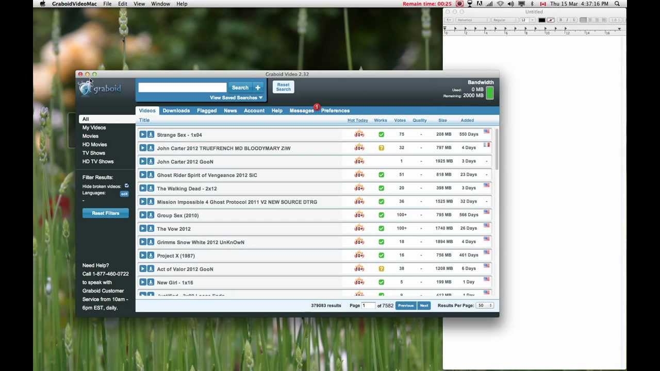660x371 pixels.
Task: Download John Carter 2012 GooN
Action: [151, 161]
